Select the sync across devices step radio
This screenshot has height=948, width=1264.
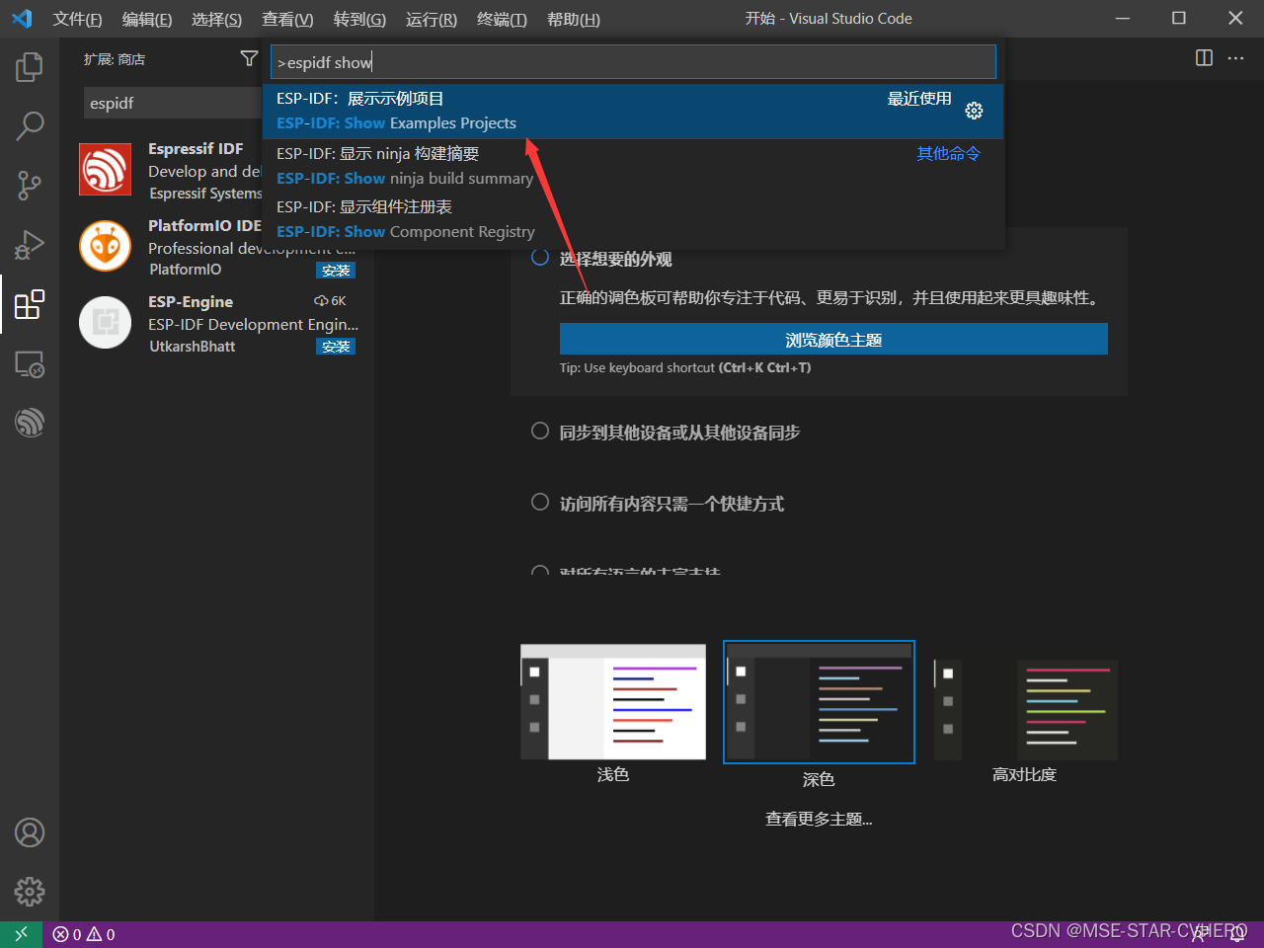point(540,431)
